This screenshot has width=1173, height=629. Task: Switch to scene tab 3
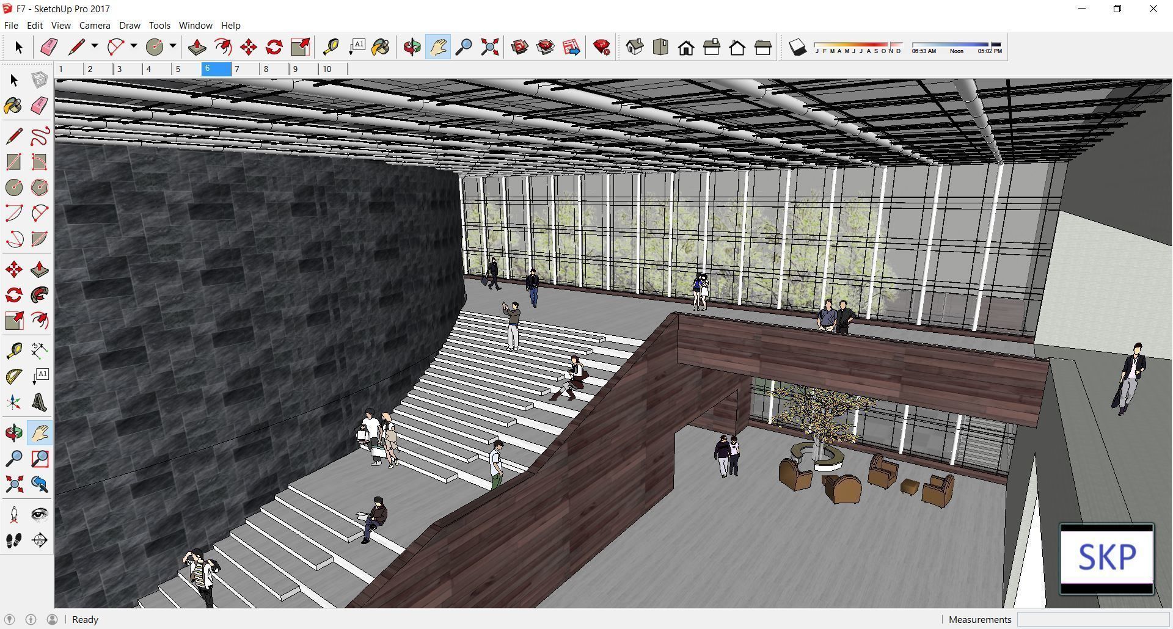[x=128, y=69]
